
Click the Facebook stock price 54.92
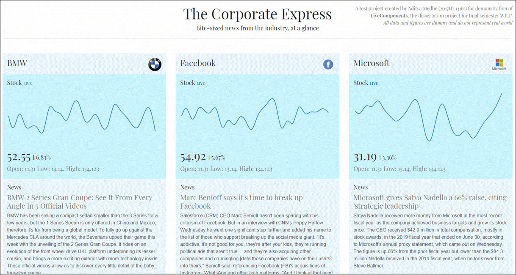click(193, 157)
